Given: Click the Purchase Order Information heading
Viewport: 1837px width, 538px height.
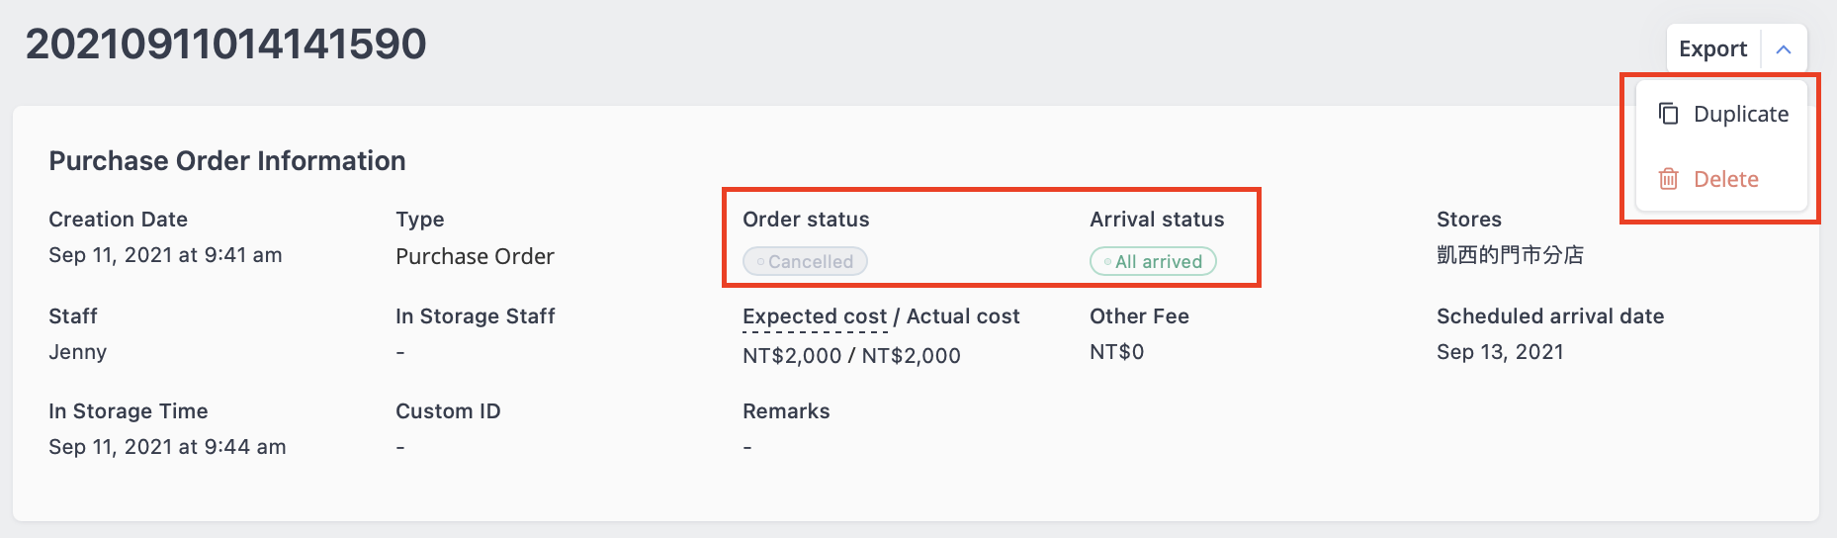Looking at the screenshot, I should coord(227,161).
